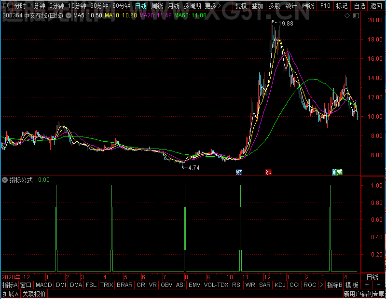Screen dimensions: 386x299
Task: Select the DMI indicator
Action: pos(61,285)
